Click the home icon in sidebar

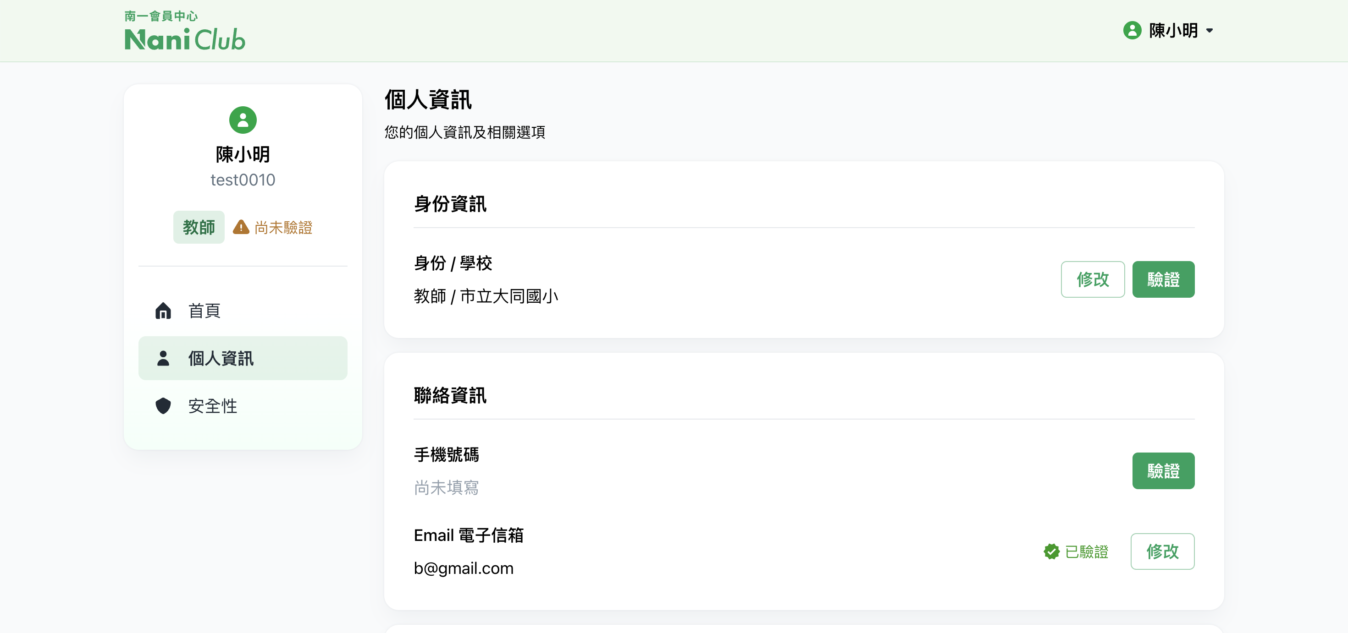point(163,311)
